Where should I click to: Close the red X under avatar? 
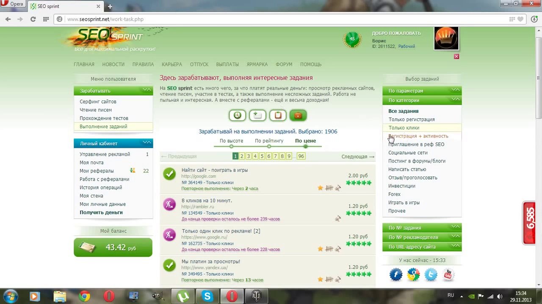tap(456, 56)
